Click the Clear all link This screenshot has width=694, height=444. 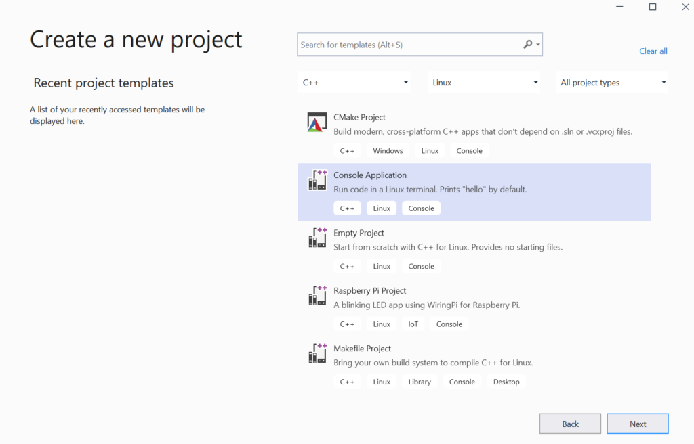click(653, 51)
